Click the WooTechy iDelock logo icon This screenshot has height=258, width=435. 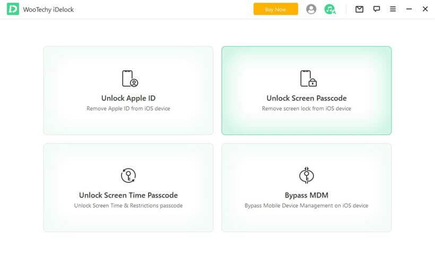pyautogui.click(x=13, y=9)
